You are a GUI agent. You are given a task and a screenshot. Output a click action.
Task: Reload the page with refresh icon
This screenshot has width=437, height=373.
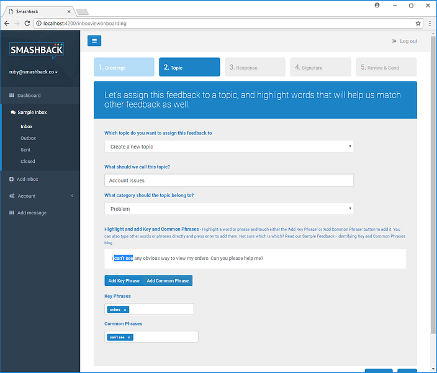(x=27, y=24)
